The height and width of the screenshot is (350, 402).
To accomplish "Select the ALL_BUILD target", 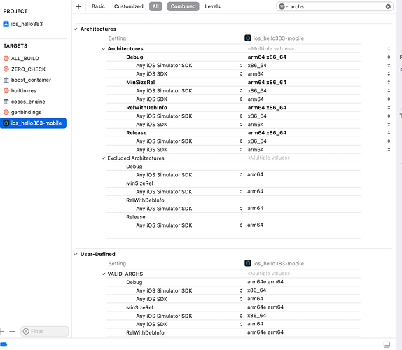I will [x=25, y=58].
